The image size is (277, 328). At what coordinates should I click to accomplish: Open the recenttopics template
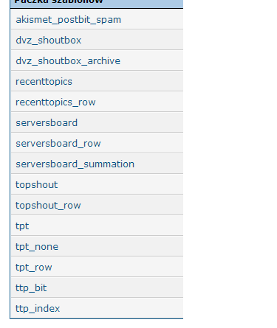44,82
